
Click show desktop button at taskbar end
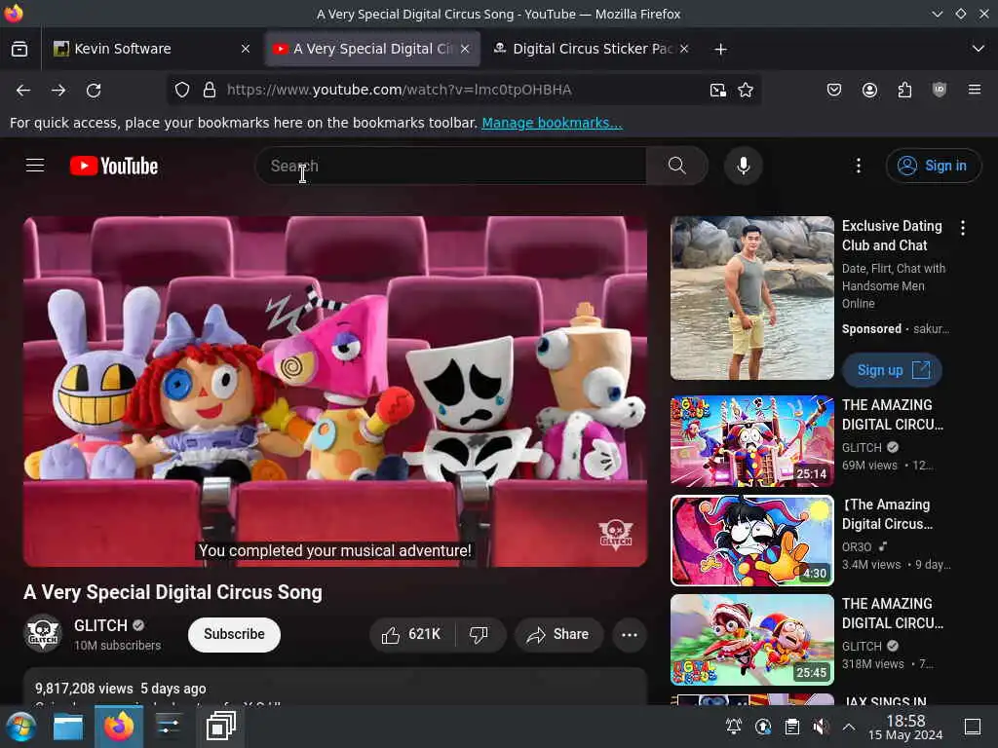point(973,727)
